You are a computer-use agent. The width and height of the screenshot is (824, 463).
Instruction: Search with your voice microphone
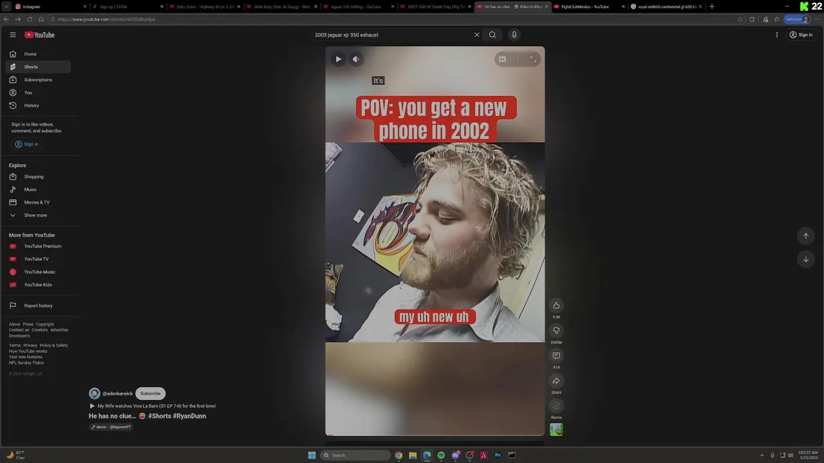point(514,35)
